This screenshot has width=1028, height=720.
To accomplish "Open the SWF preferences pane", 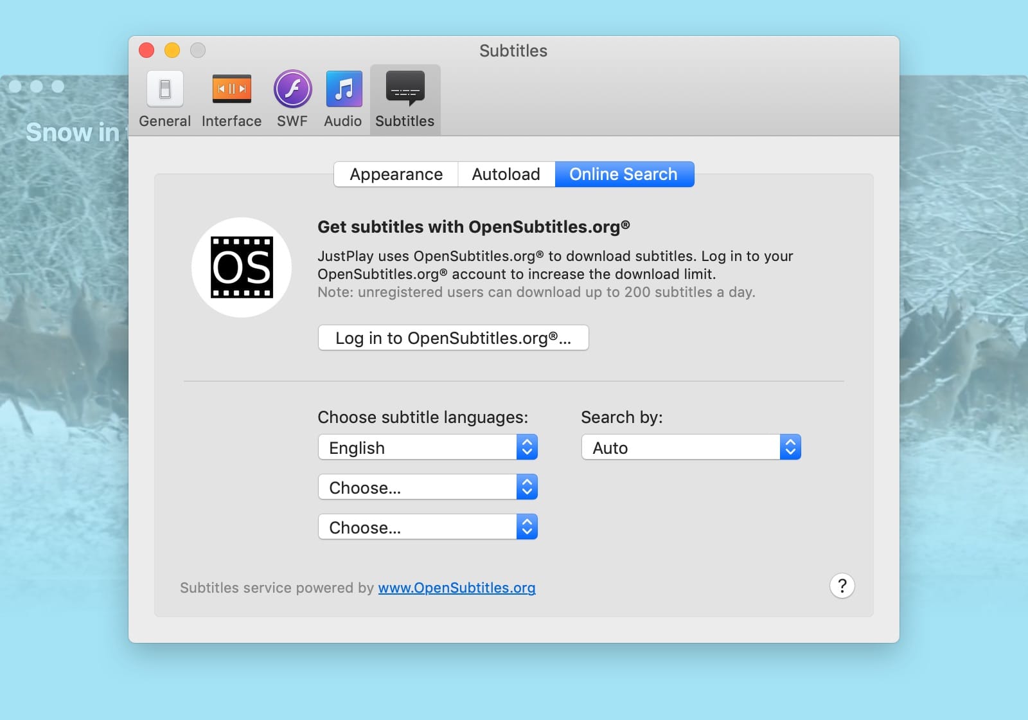I will 292,100.
